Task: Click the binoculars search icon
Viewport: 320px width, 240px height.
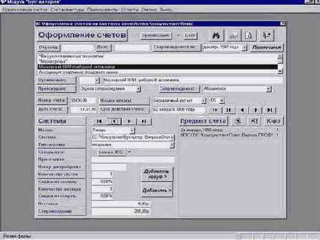Action: tap(216, 35)
